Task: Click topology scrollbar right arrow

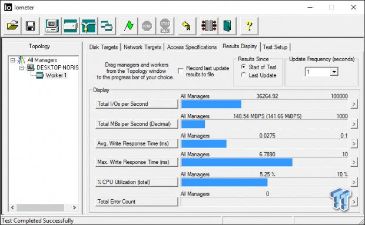Action: 75,207
